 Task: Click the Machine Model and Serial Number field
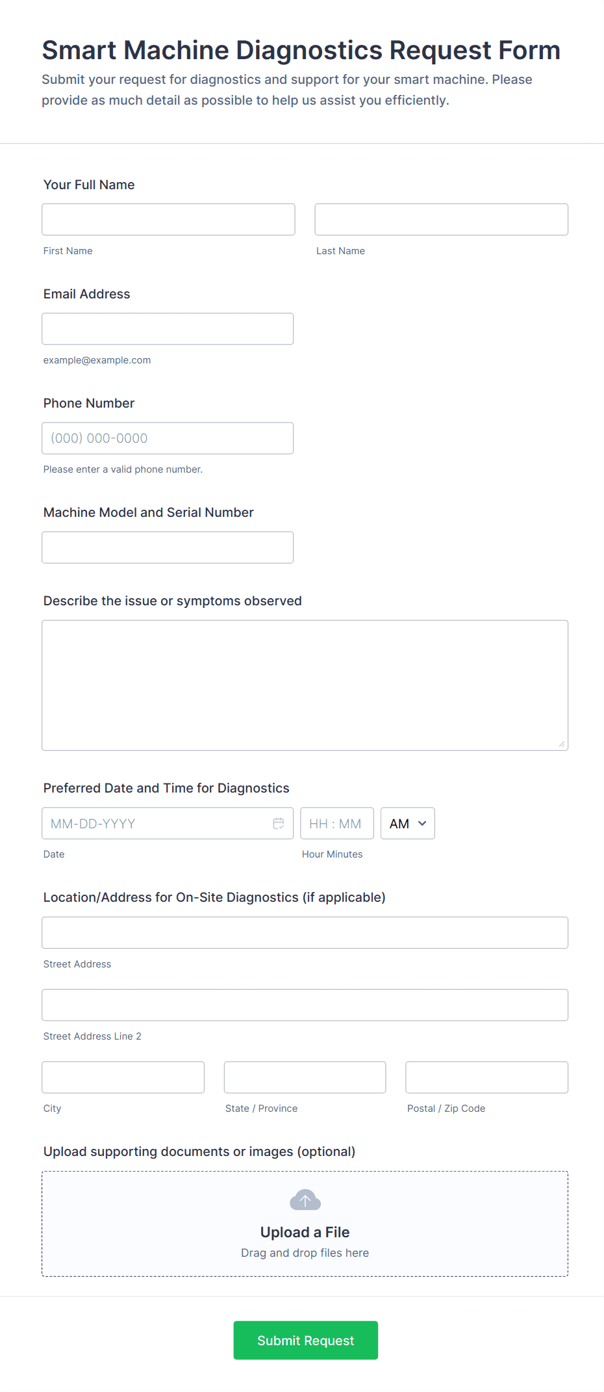167,547
